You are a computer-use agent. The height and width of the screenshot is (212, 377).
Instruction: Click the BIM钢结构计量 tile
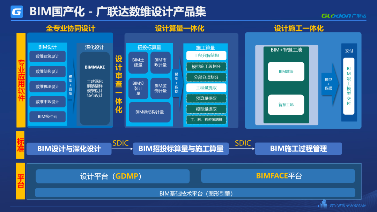click(149, 112)
